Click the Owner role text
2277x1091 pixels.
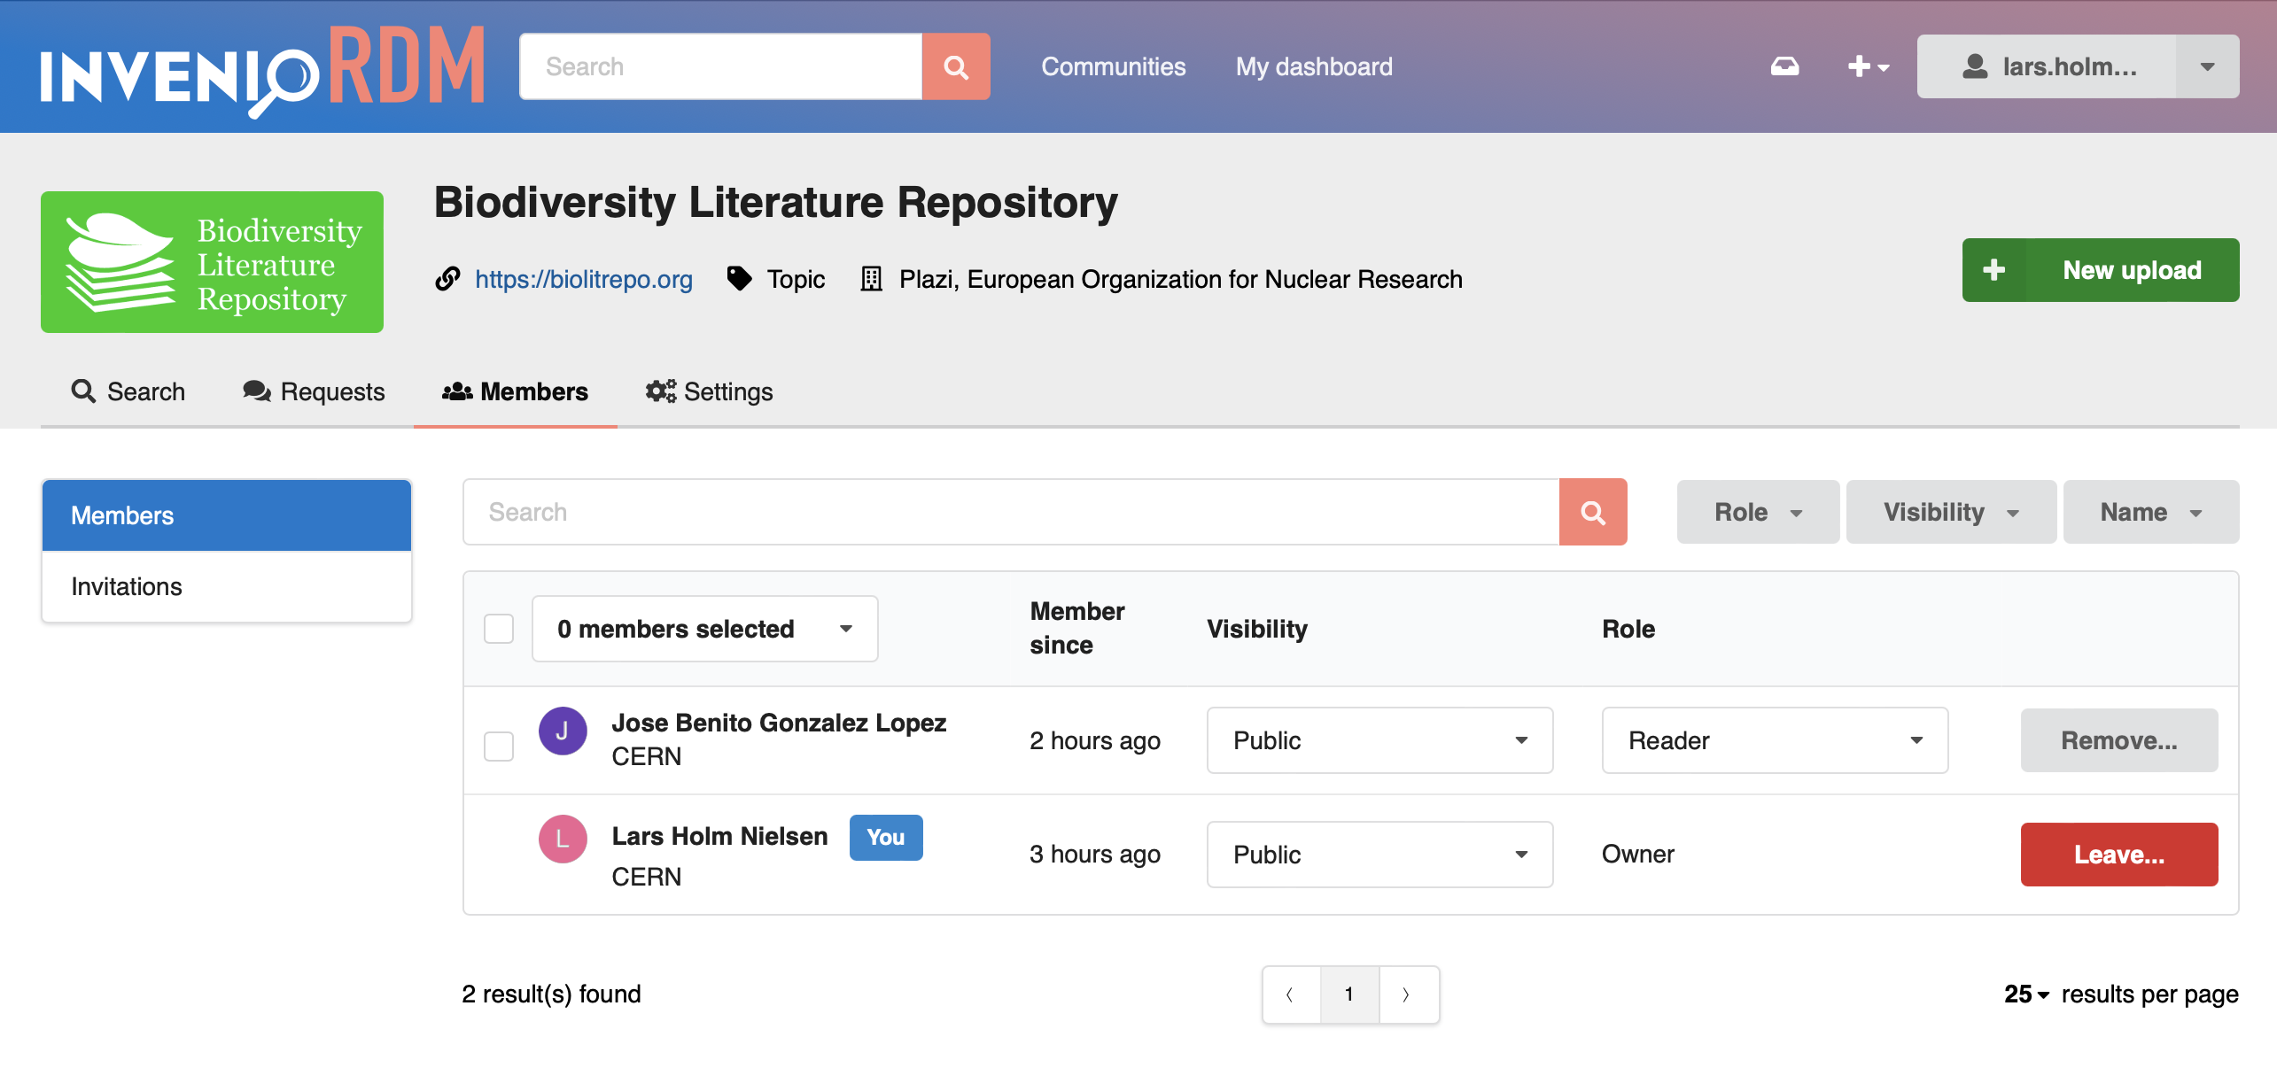1638,854
